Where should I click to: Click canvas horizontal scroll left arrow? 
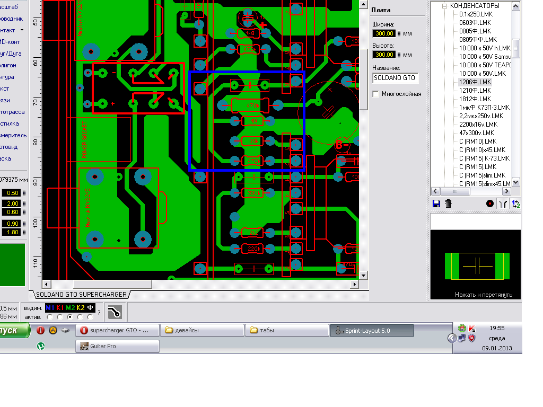[x=47, y=285]
